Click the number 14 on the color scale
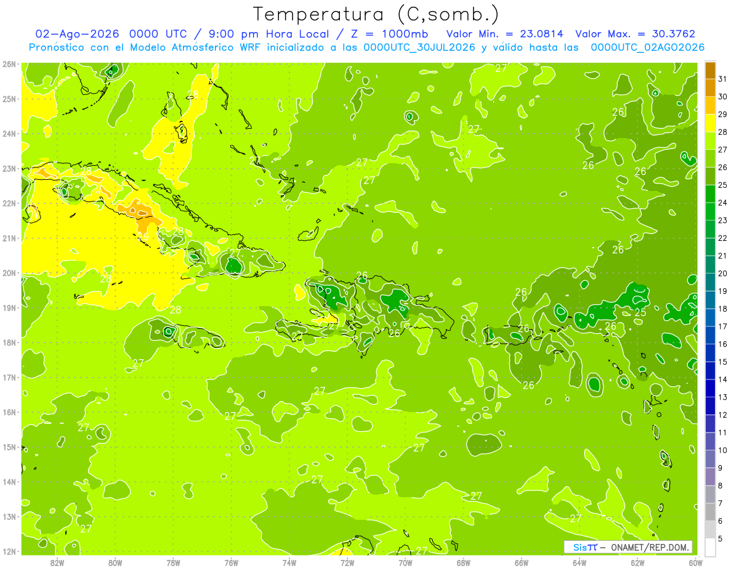739x571 pixels. click(x=723, y=379)
